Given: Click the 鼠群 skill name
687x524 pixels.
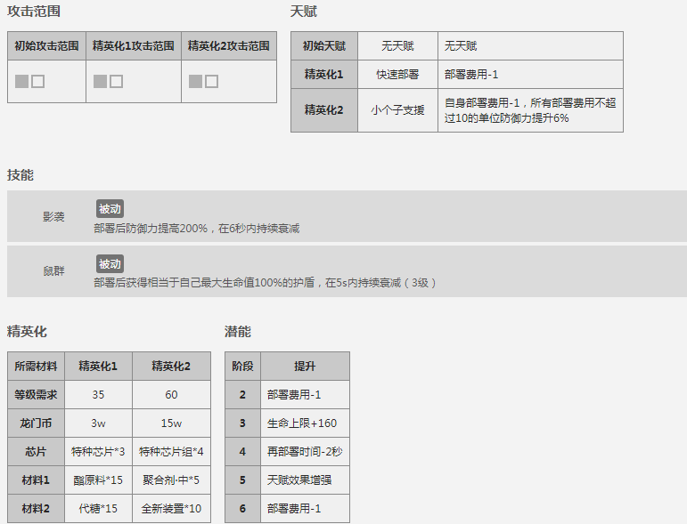Looking at the screenshot, I should tap(53, 271).
